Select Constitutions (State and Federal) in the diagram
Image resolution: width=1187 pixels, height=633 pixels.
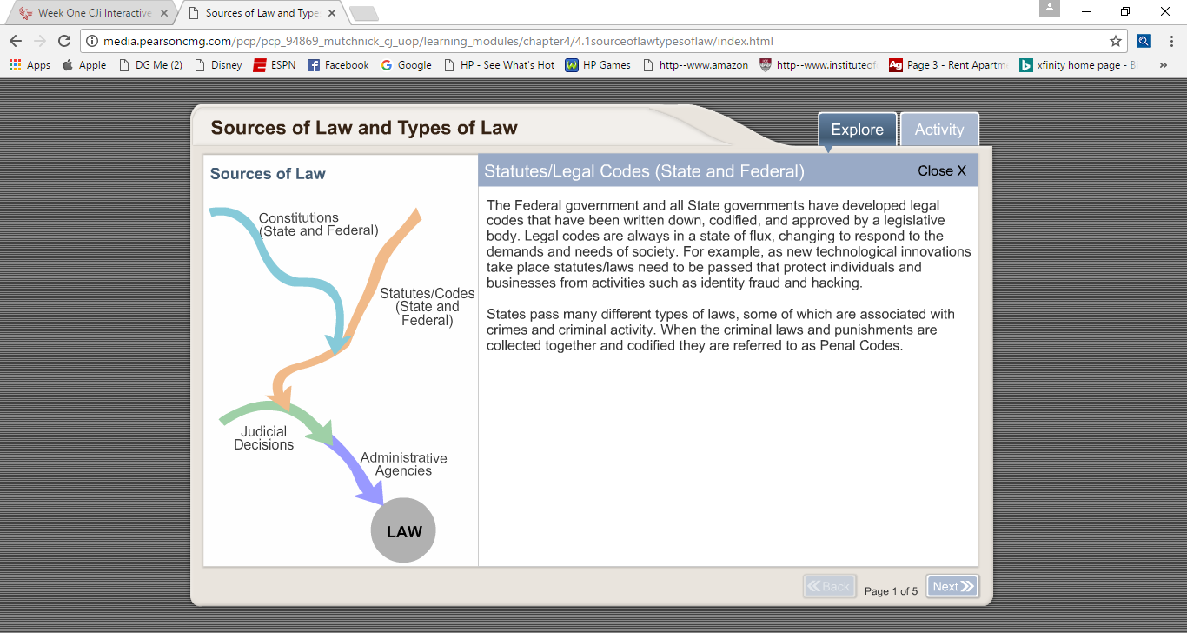click(x=318, y=224)
